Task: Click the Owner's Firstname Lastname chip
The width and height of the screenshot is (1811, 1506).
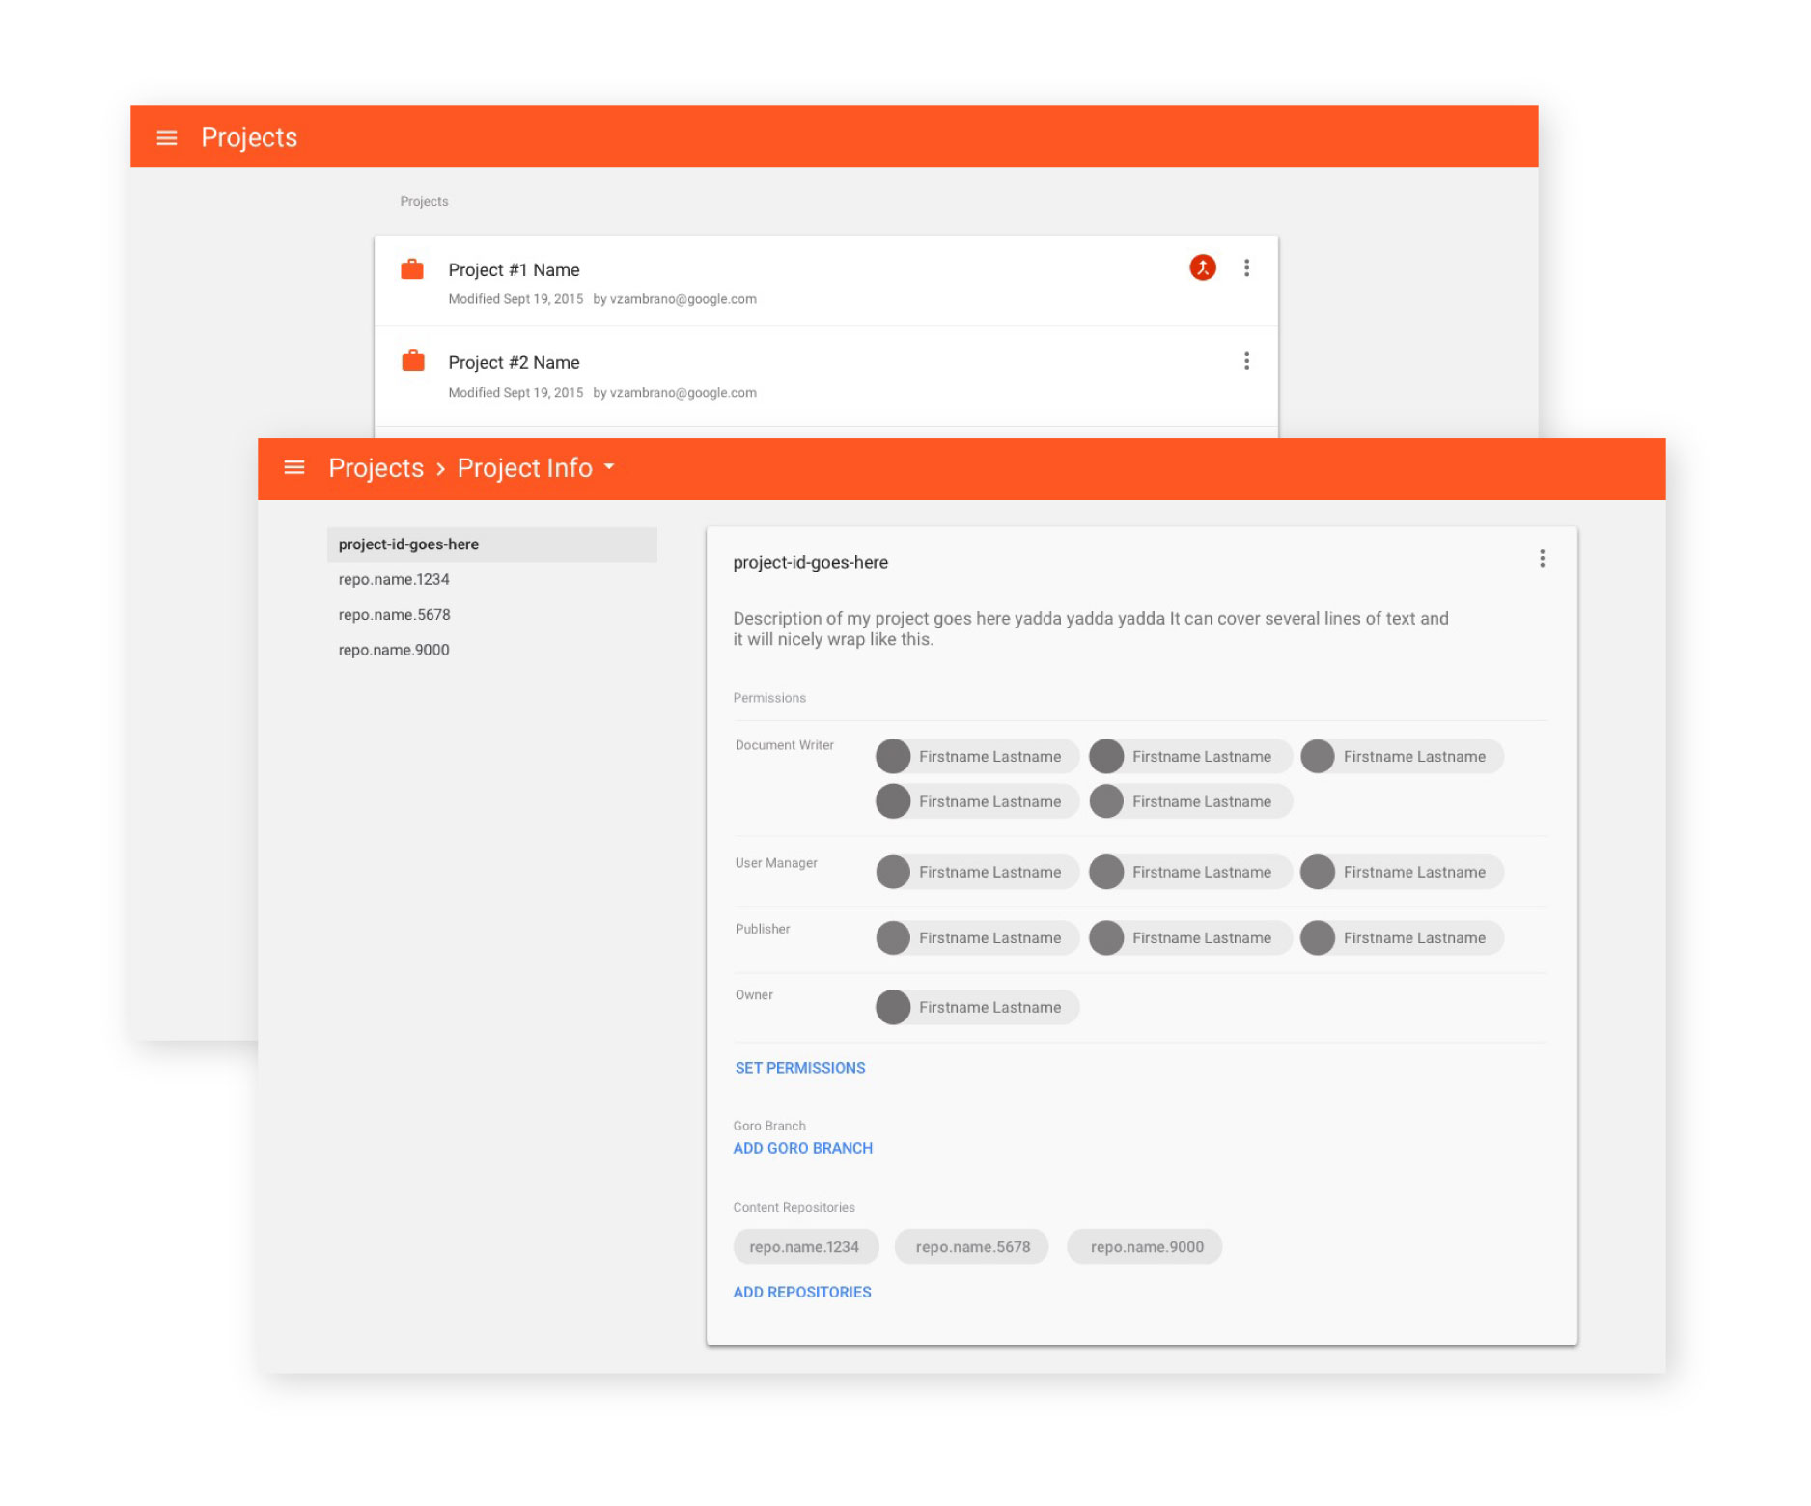Action: 976,1007
